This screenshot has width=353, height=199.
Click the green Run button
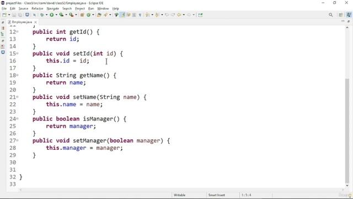coord(51,15)
